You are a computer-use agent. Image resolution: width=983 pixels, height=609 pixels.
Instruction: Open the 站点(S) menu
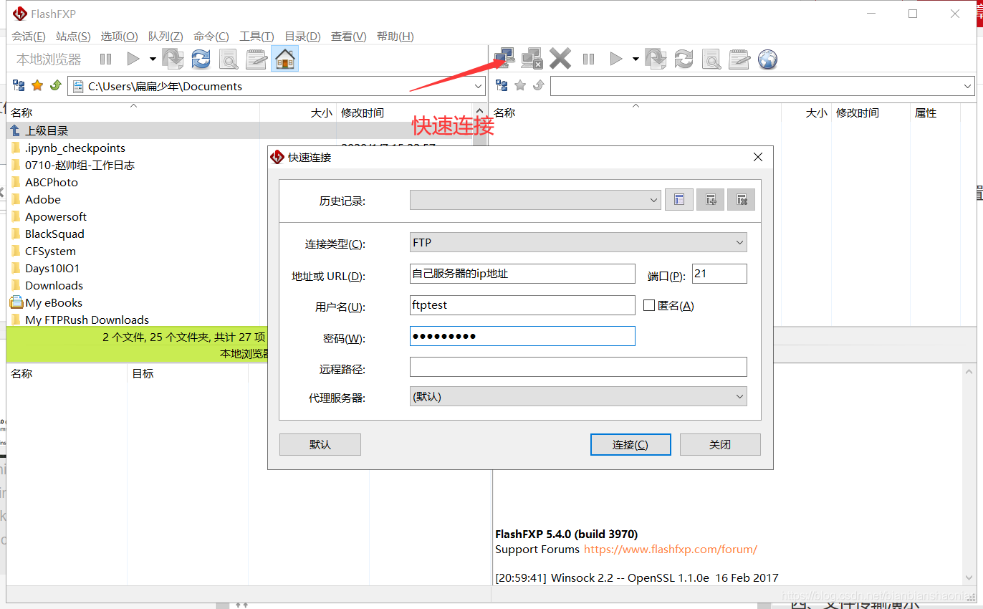point(73,37)
